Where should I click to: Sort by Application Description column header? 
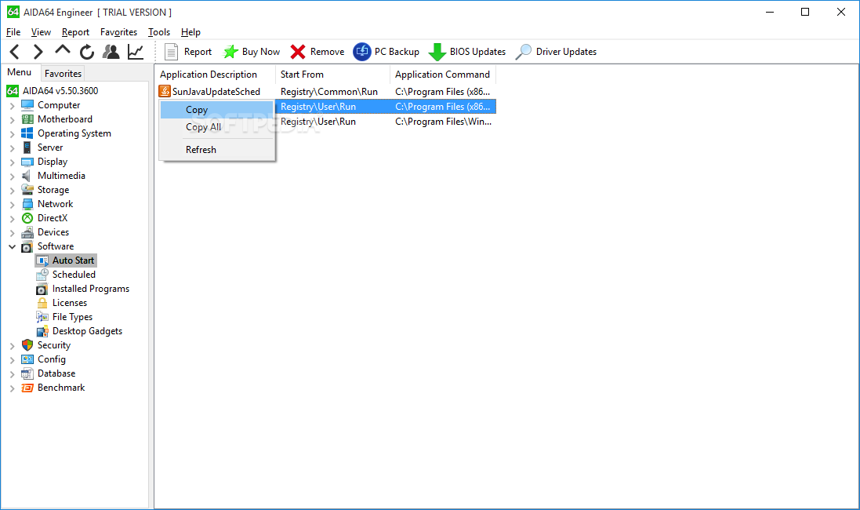[215, 74]
